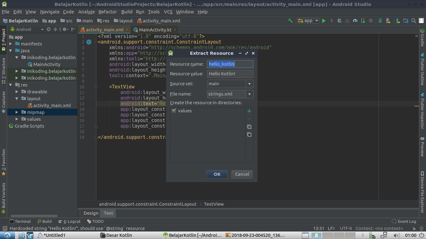Collapse the layout folder
Image resolution: width=426 pixels, height=239 pixels.
[x=17, y=99]
